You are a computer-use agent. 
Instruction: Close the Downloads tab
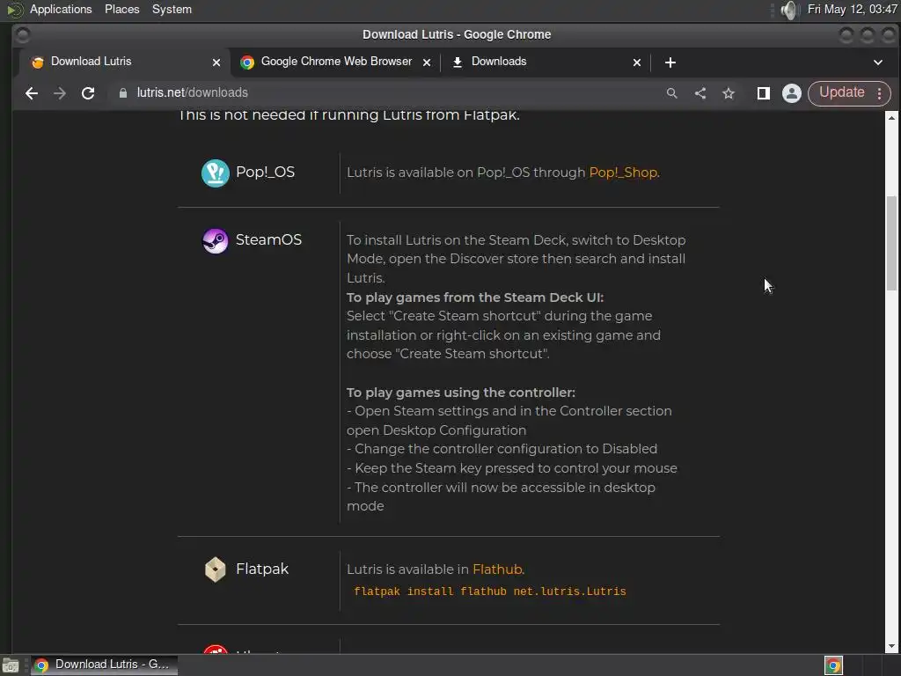(x=637, y=62)
